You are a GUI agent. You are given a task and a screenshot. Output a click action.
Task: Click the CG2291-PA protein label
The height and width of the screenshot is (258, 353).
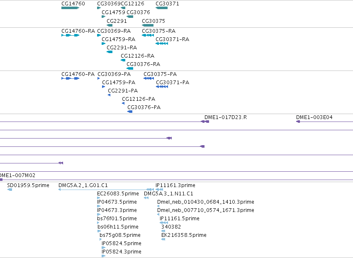point(123,91)
